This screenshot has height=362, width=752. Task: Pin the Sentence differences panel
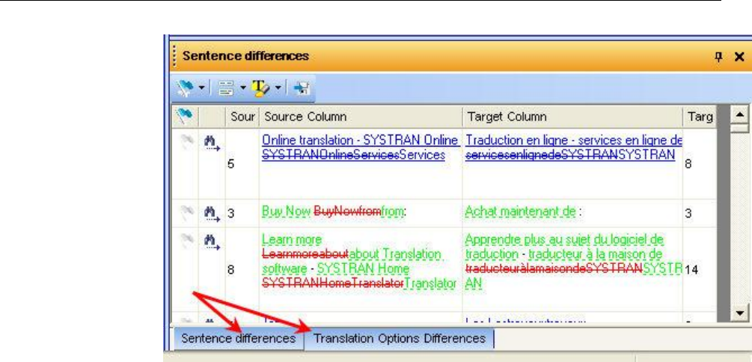coord(718,57)
